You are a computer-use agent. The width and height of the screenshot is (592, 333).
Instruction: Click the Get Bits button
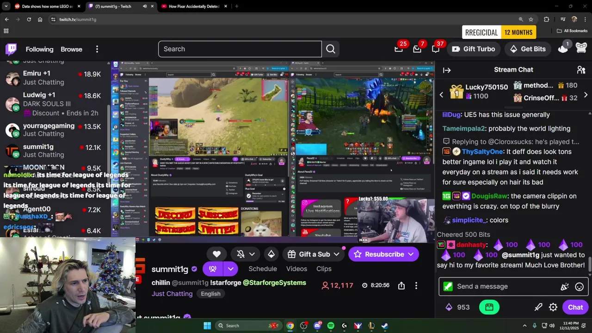[527, 49]
